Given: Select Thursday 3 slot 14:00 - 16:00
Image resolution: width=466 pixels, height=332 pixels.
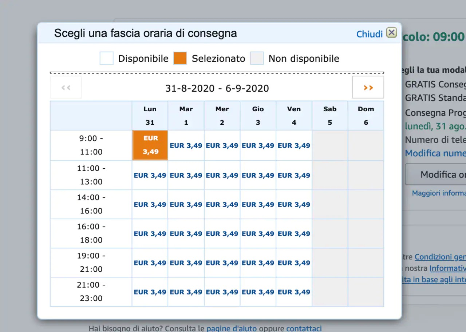Looking at the screenshot, I should [258, 204].
